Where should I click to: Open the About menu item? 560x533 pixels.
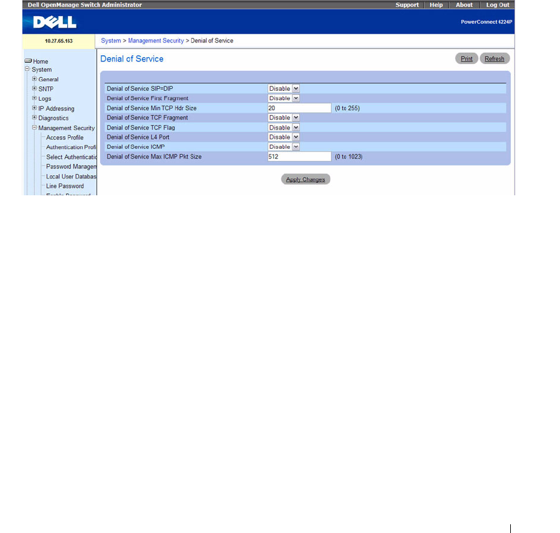pyautogui.click(x=464, y=4)
